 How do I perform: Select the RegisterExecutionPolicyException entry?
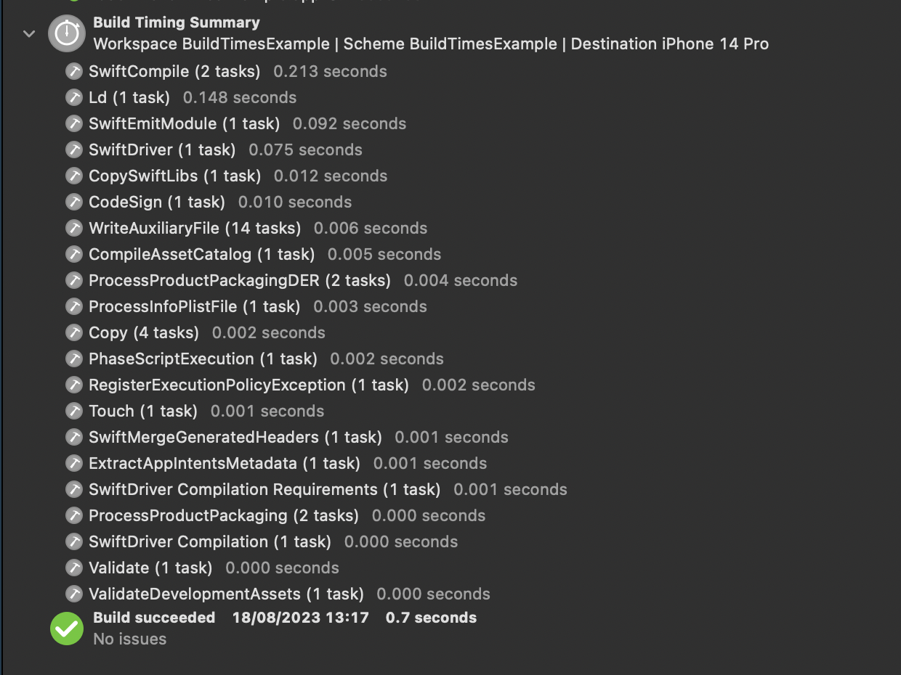[249, 385]
